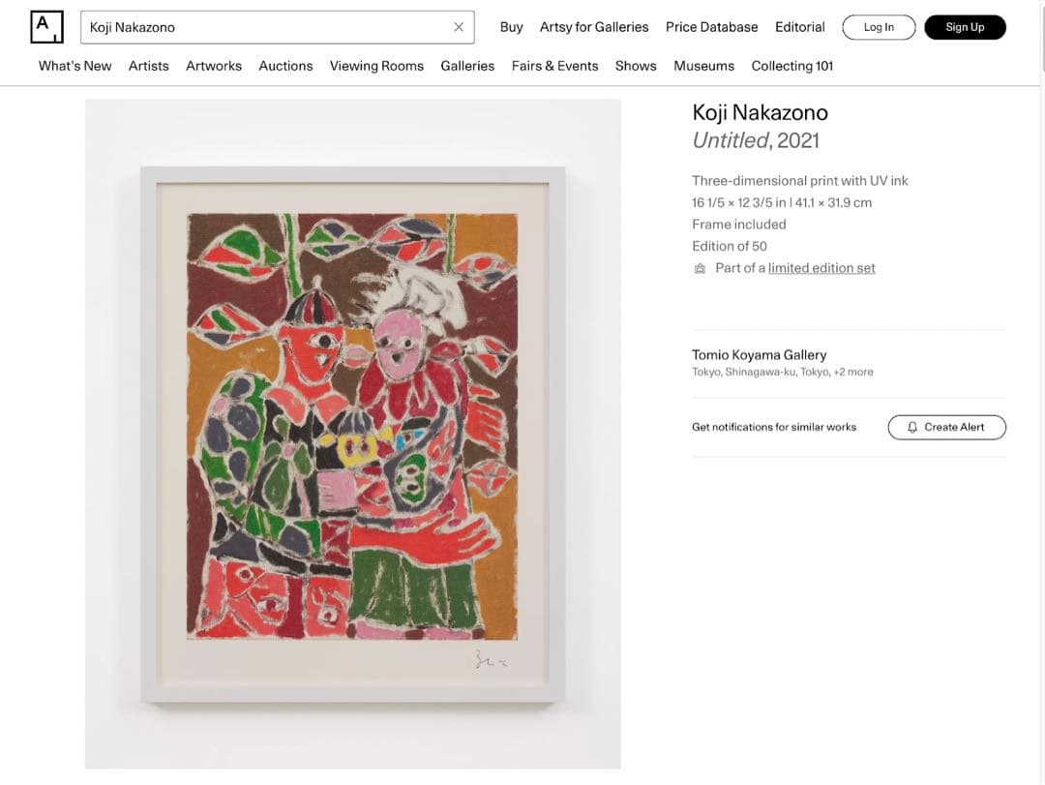Open What's New tab
Image resolution: width=1045 pixels, height=785 pixels.
(x=75, y=66)
